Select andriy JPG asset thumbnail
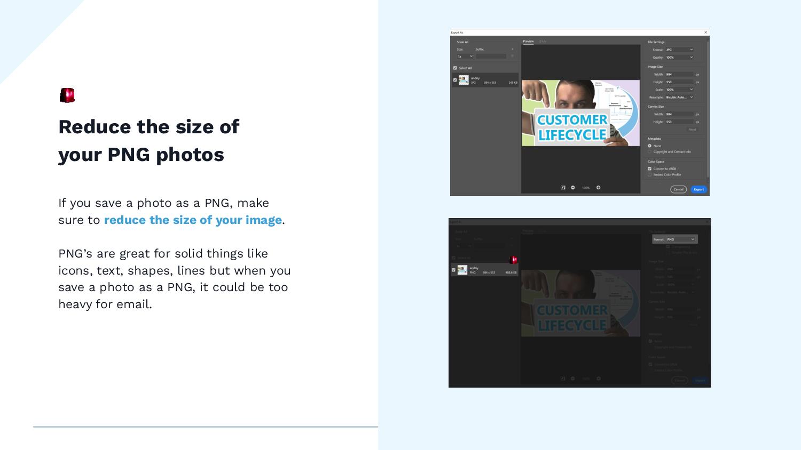Screen dimensions: 801x450 tap(464, 80)
